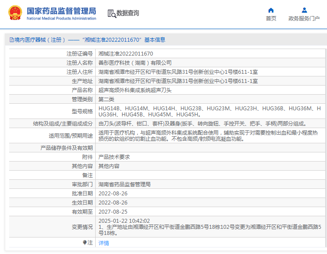Click the national emblem logo

(x=15, y=13)
